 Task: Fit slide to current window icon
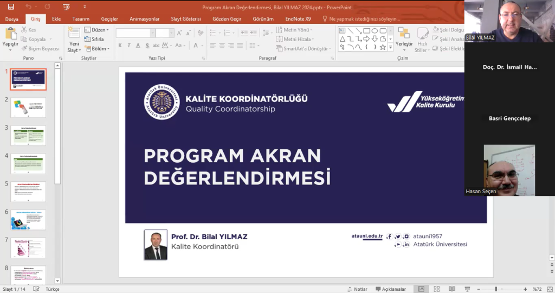click(x=548, y=289)
